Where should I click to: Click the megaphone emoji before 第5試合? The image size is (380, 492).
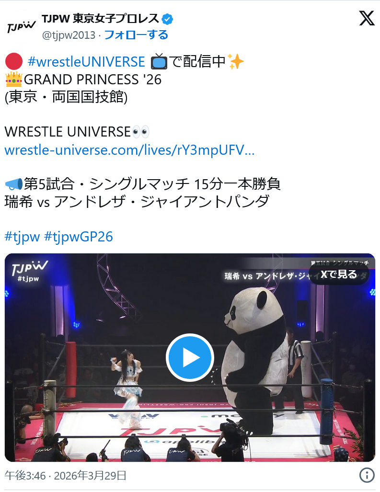[x=14, y=184]
